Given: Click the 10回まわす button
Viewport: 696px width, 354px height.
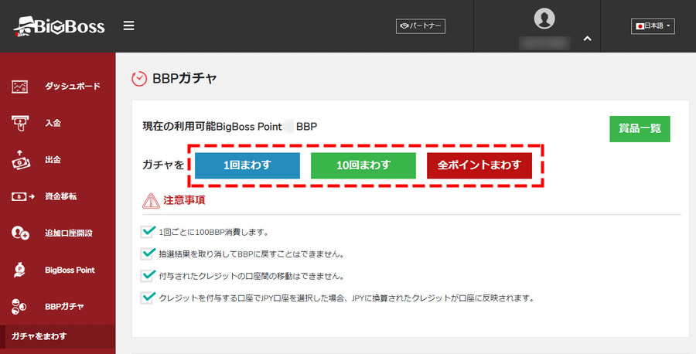Looking at the screenshot, I should 363,165.
